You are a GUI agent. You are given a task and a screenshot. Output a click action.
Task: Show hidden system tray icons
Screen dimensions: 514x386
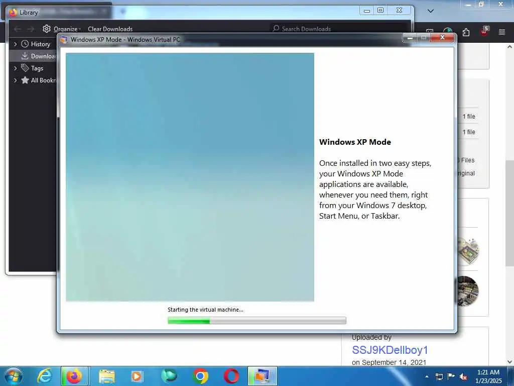click(427, 376)
